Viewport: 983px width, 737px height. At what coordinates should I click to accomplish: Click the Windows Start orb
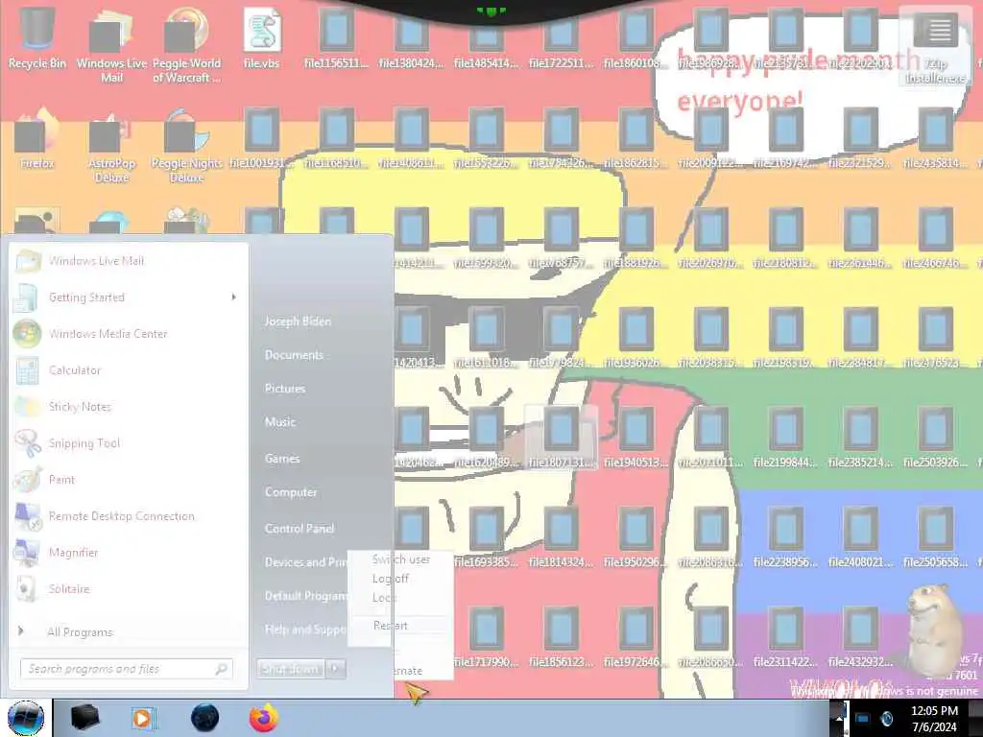click(26, 718)
